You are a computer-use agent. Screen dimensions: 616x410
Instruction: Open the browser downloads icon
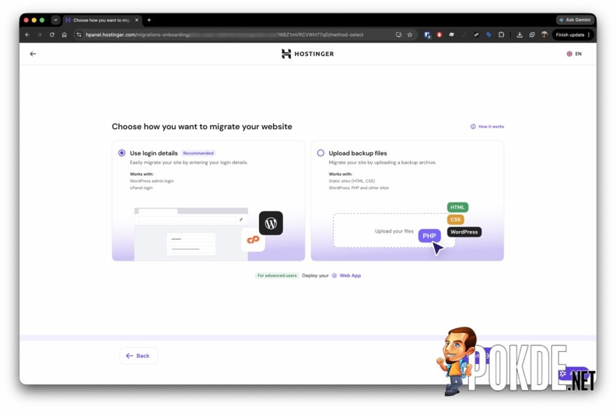coord(519,35)
